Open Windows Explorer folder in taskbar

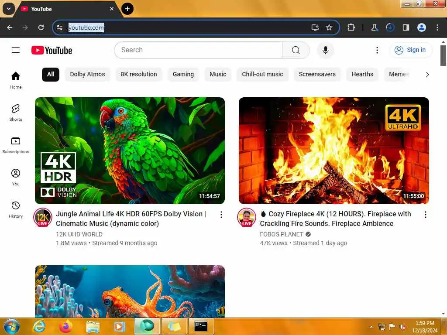point(93,326)
